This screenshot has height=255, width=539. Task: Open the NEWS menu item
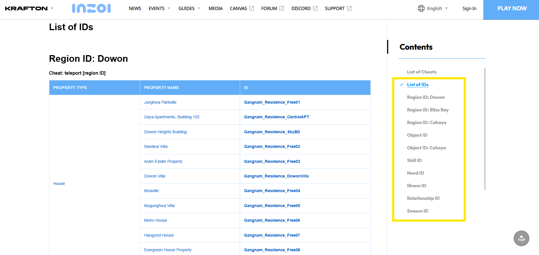coord(135,8)
